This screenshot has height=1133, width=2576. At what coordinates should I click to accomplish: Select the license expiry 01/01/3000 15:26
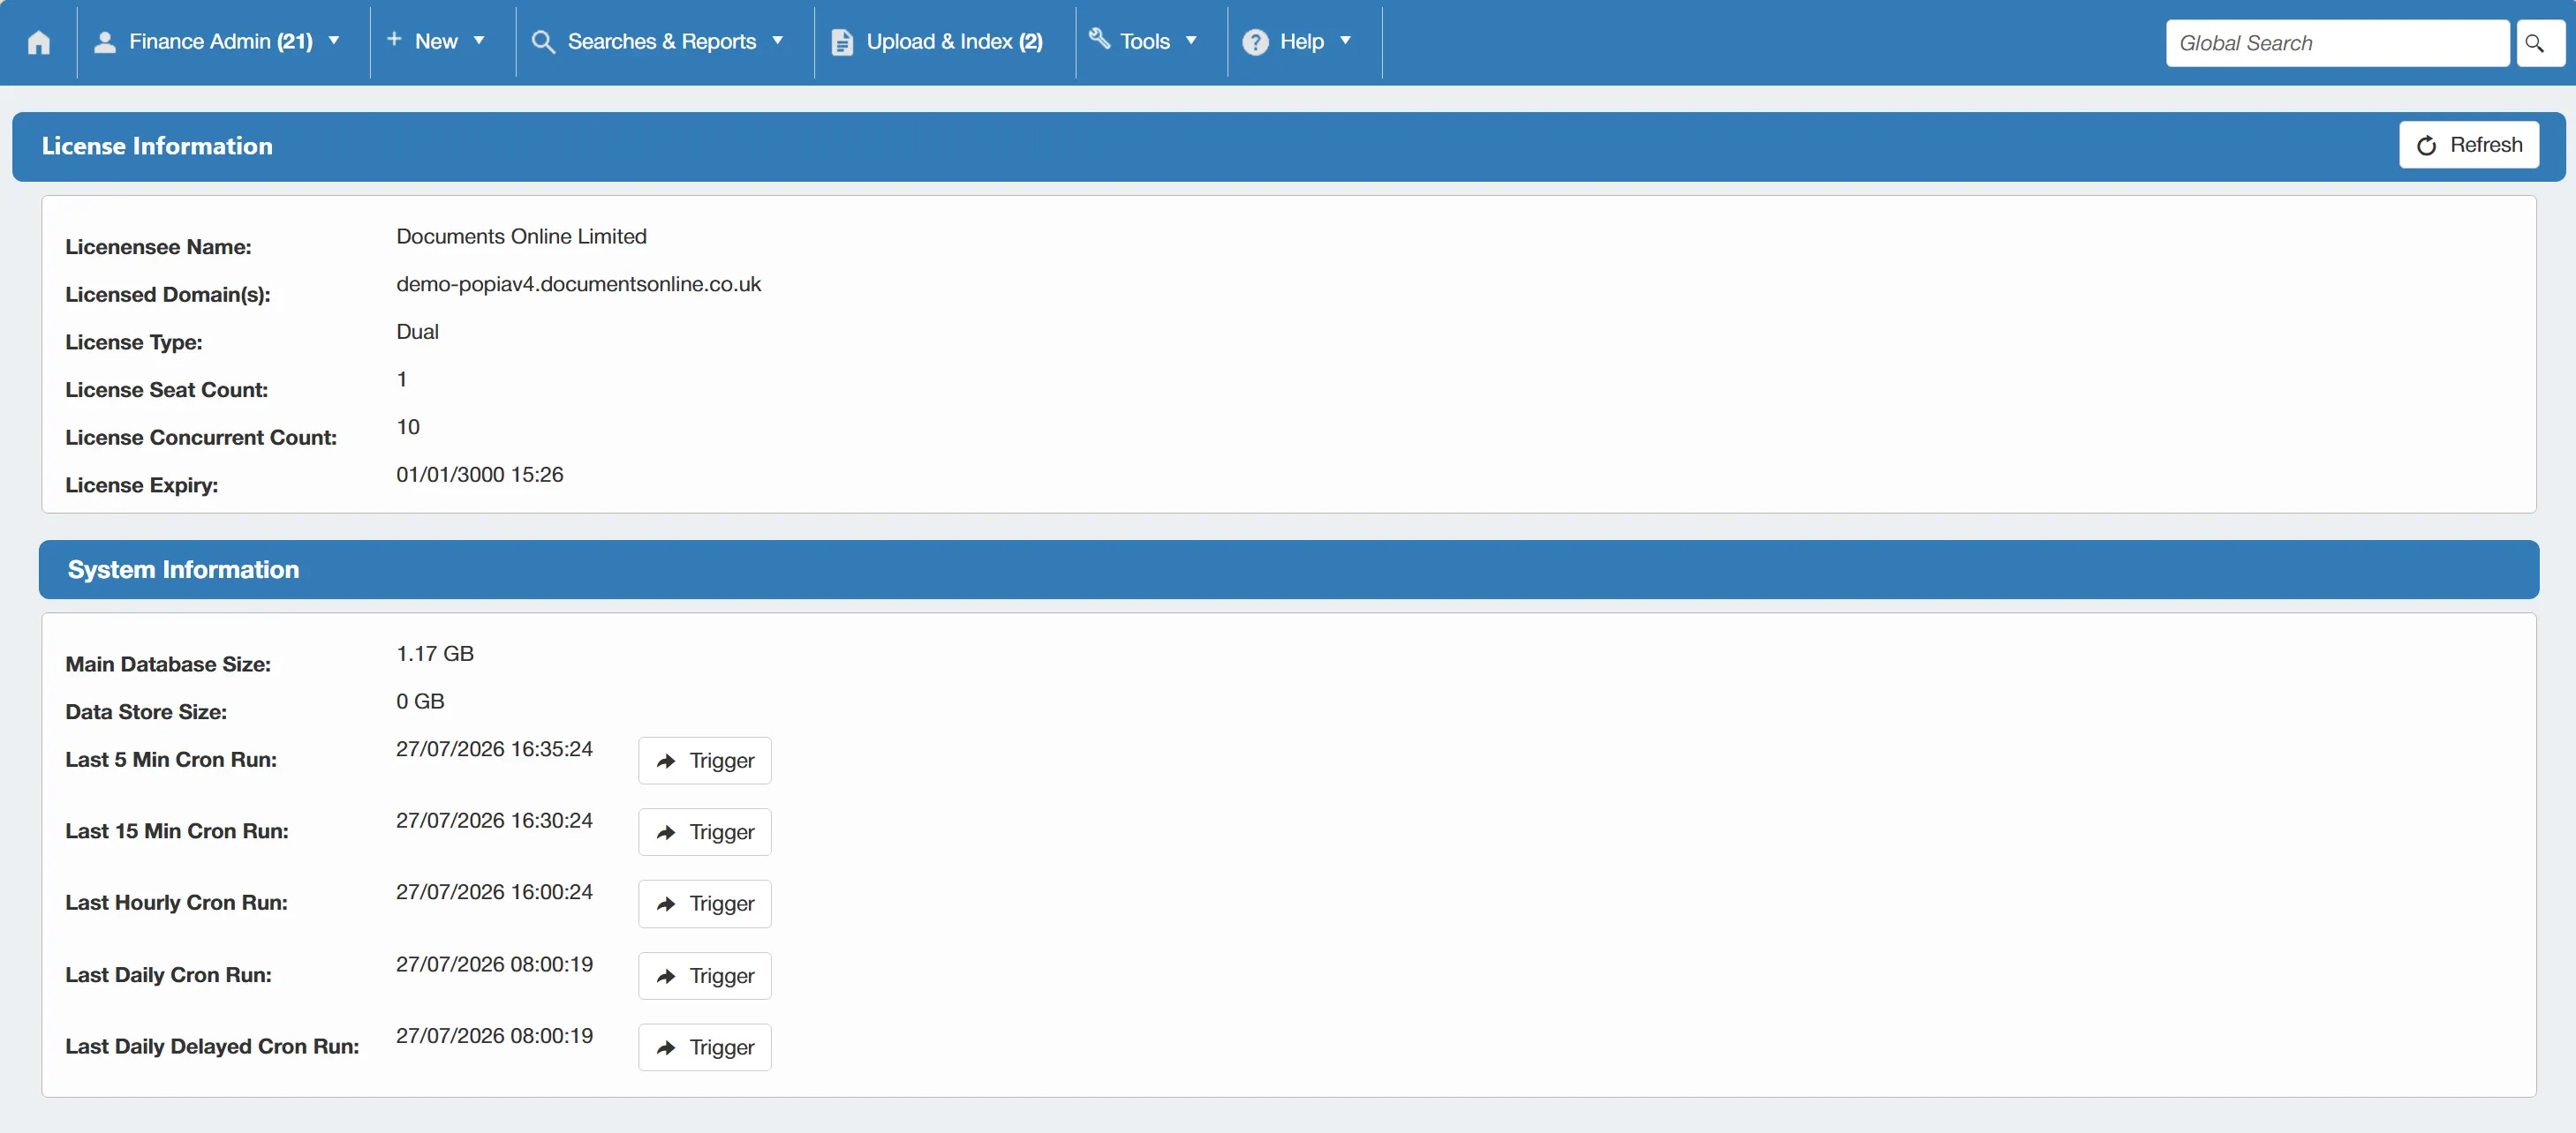pyautogui.click(x=480, y=475)
